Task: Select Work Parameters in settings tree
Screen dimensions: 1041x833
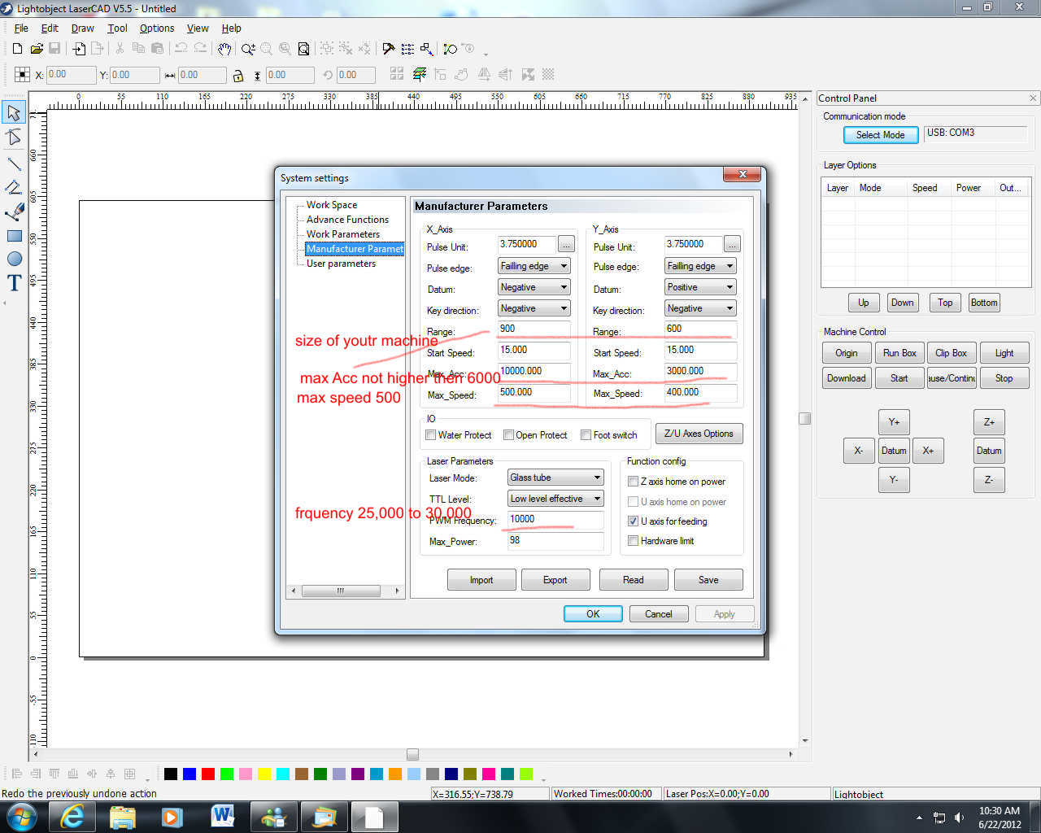Action: [342, 234]
